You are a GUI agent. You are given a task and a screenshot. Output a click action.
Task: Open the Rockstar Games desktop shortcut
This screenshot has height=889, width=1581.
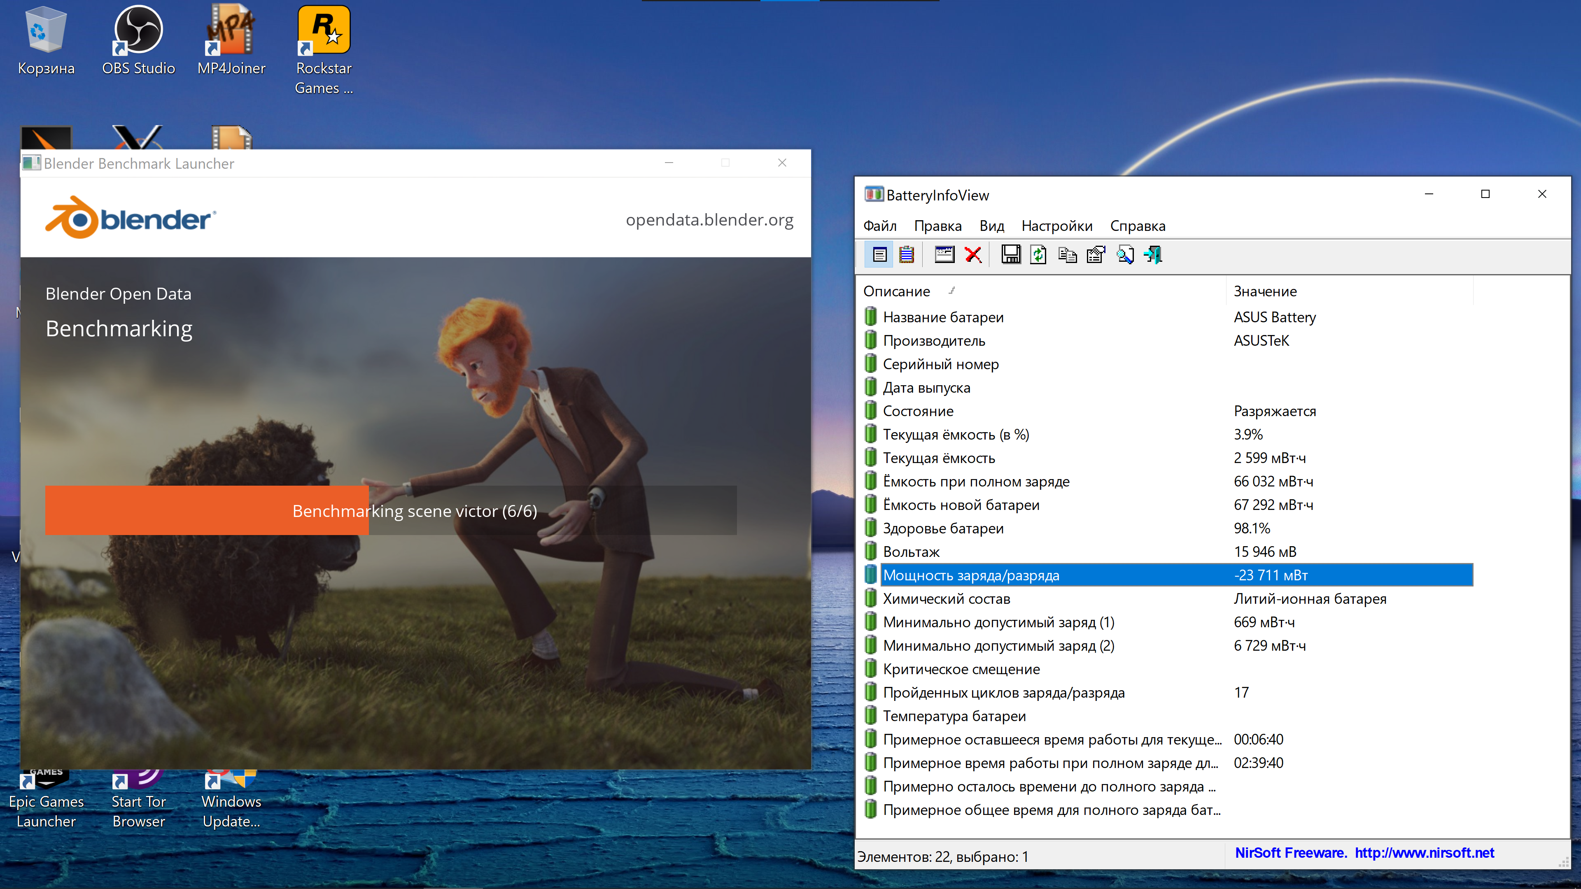tap(324, 50)
